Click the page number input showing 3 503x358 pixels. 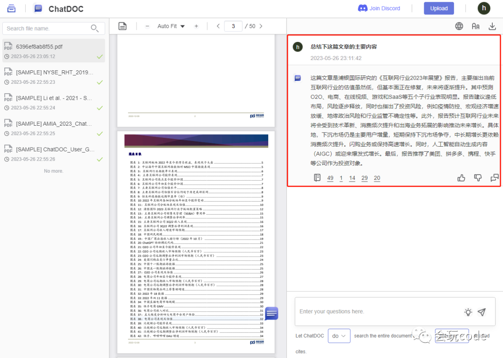click(x=233, y=26)
